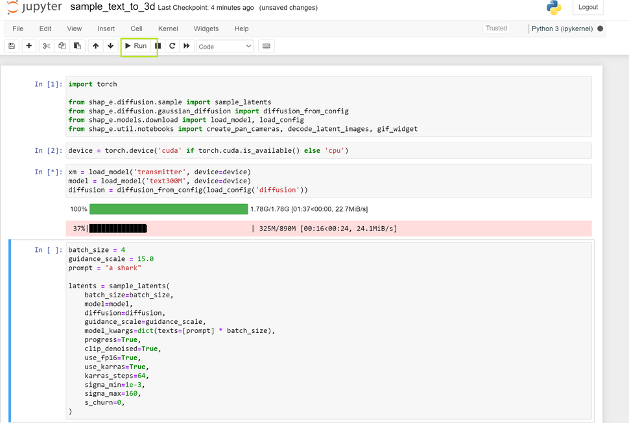Open the Cell menu
Viewport: 629px width, 423px height.
[x=136, y=29]
